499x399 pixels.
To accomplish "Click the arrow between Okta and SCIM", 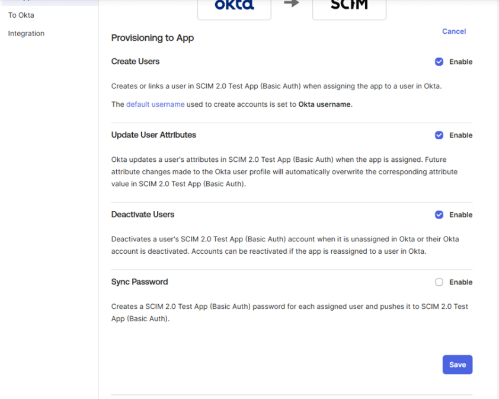I will pyautogui.click(x=292, y=4).
